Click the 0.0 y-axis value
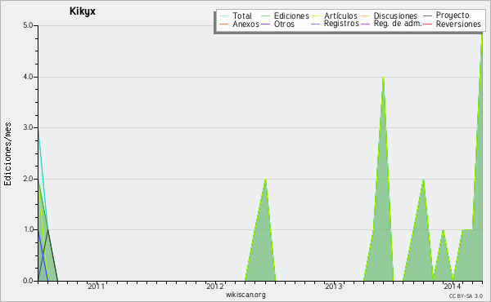The image size is (491, 302). pyautogui.click(x=28, y=281)
